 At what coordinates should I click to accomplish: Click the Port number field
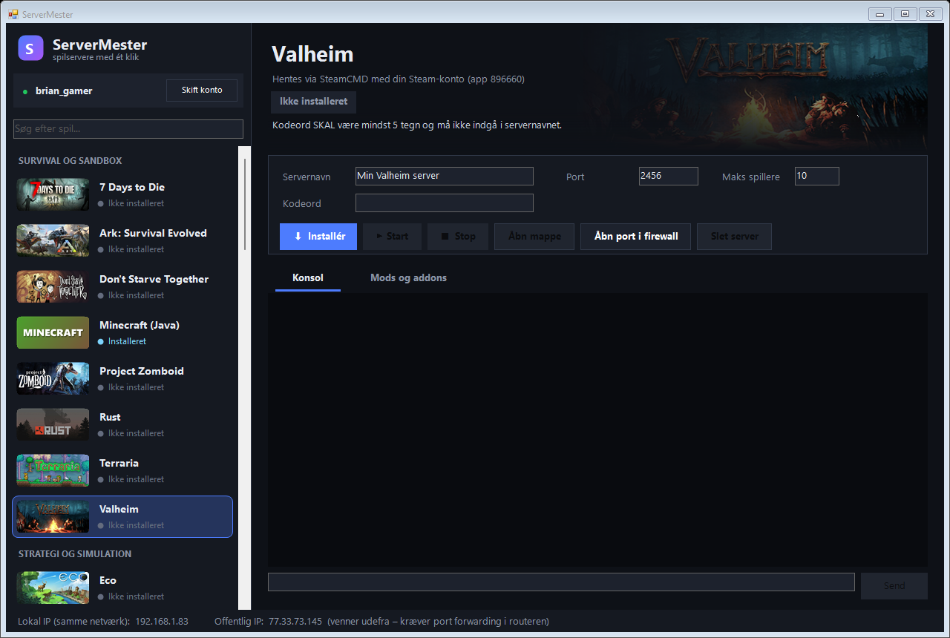[669, 177]
